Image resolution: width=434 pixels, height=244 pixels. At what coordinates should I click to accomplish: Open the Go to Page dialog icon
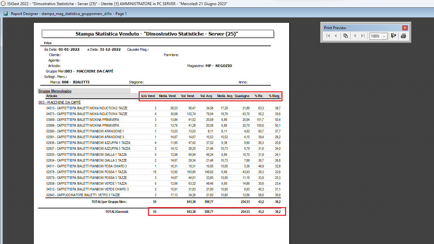346,36
